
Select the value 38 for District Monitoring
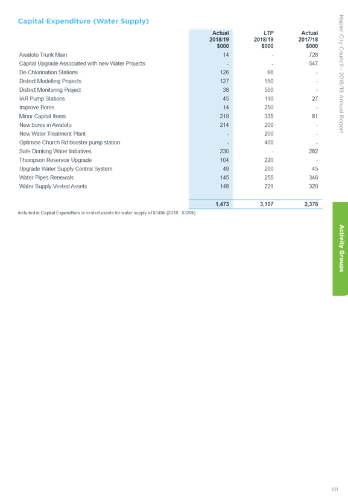pos(226,90)
